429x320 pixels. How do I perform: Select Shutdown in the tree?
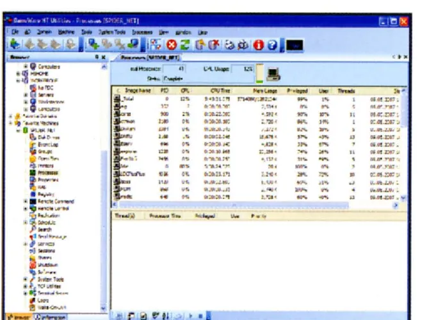click(x=47, y=265)
